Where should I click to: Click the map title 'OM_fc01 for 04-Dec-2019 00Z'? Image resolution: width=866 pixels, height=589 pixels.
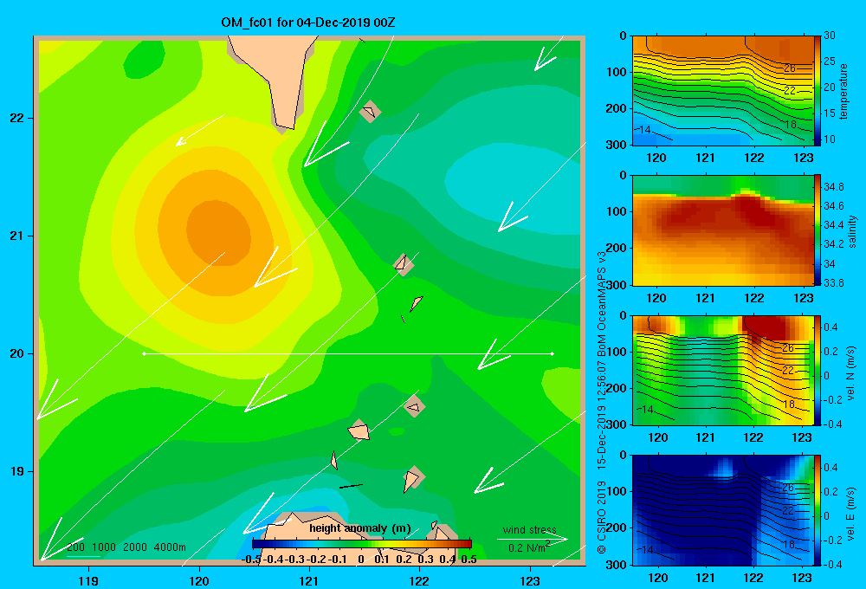tap(308, 23)
